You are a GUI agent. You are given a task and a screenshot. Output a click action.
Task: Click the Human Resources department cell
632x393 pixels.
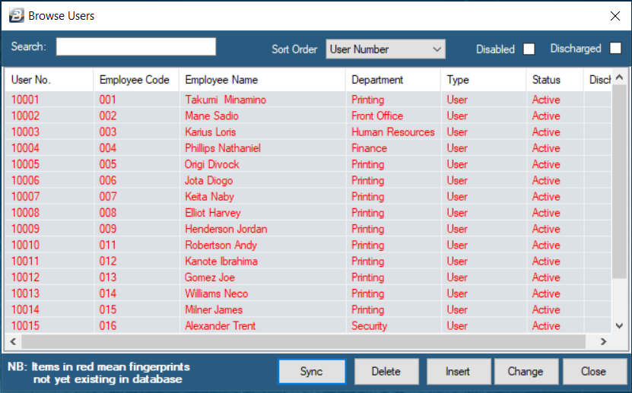click(393, 132)
